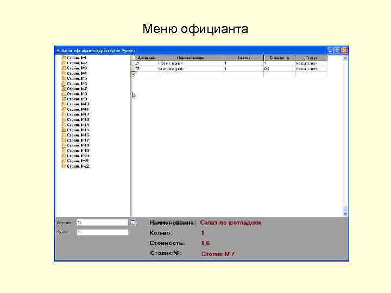Click the scroll up arrow of the orders grid
391x293 pixels.
click(x=345, y=58)
